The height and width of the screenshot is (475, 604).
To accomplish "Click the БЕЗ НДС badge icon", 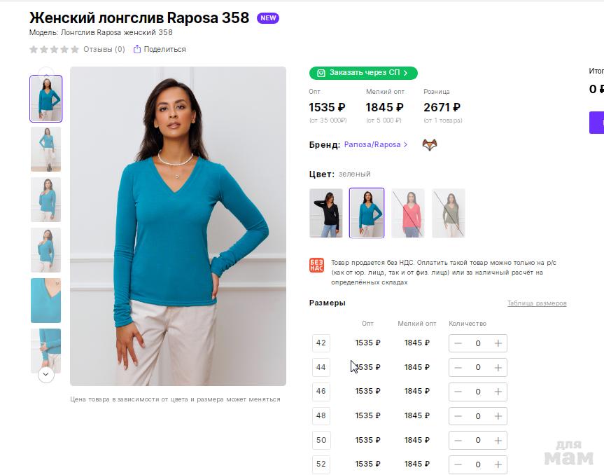I will click(x=316, y=266).
